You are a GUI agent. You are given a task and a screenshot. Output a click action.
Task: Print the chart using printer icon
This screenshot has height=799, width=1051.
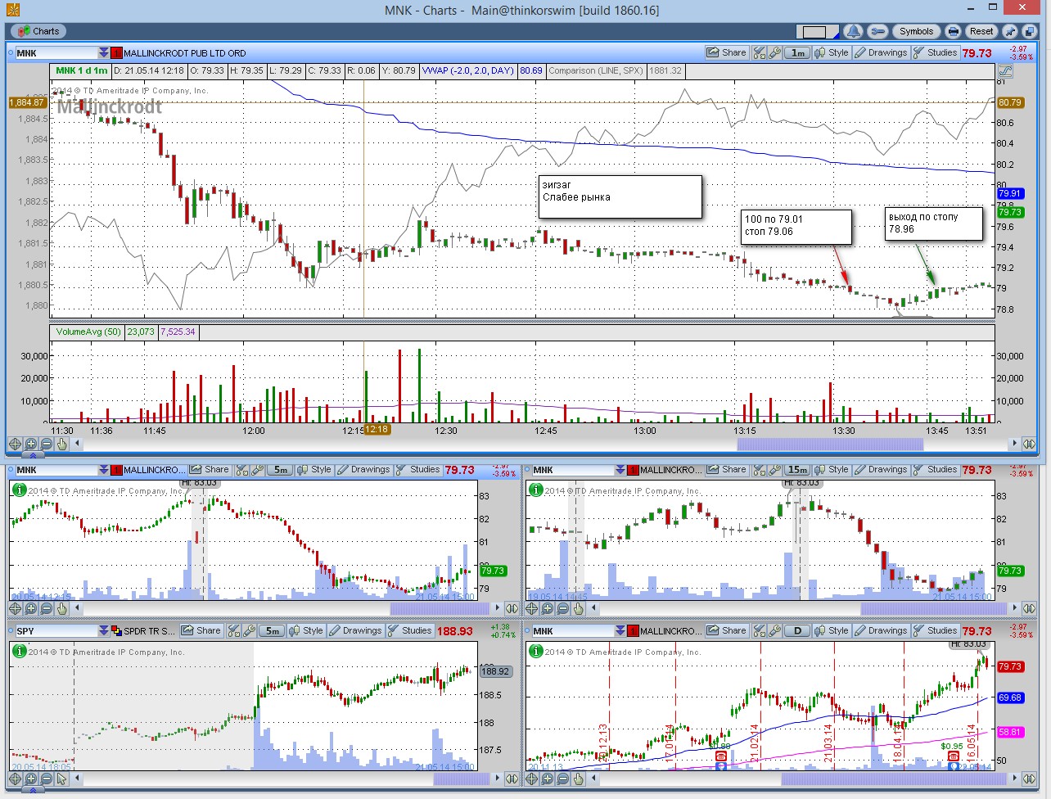(x=953, y=31)
